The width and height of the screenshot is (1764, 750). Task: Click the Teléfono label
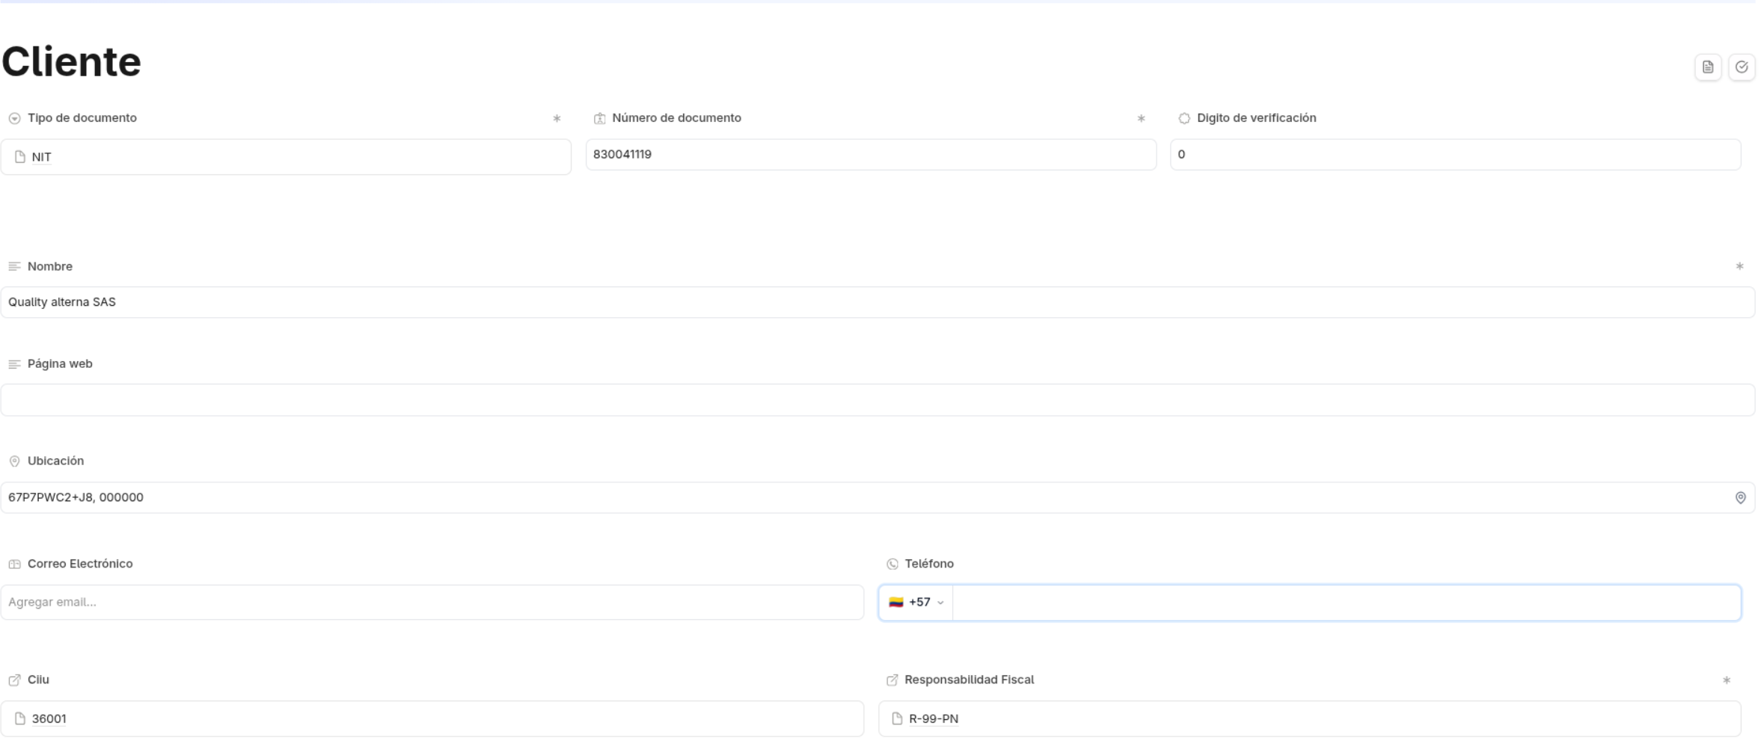point(929,564)
